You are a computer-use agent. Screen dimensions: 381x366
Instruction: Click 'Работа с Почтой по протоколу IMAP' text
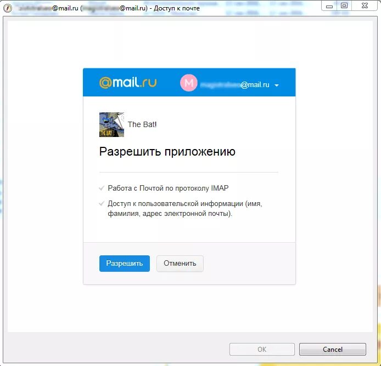[x=168, y=188]
